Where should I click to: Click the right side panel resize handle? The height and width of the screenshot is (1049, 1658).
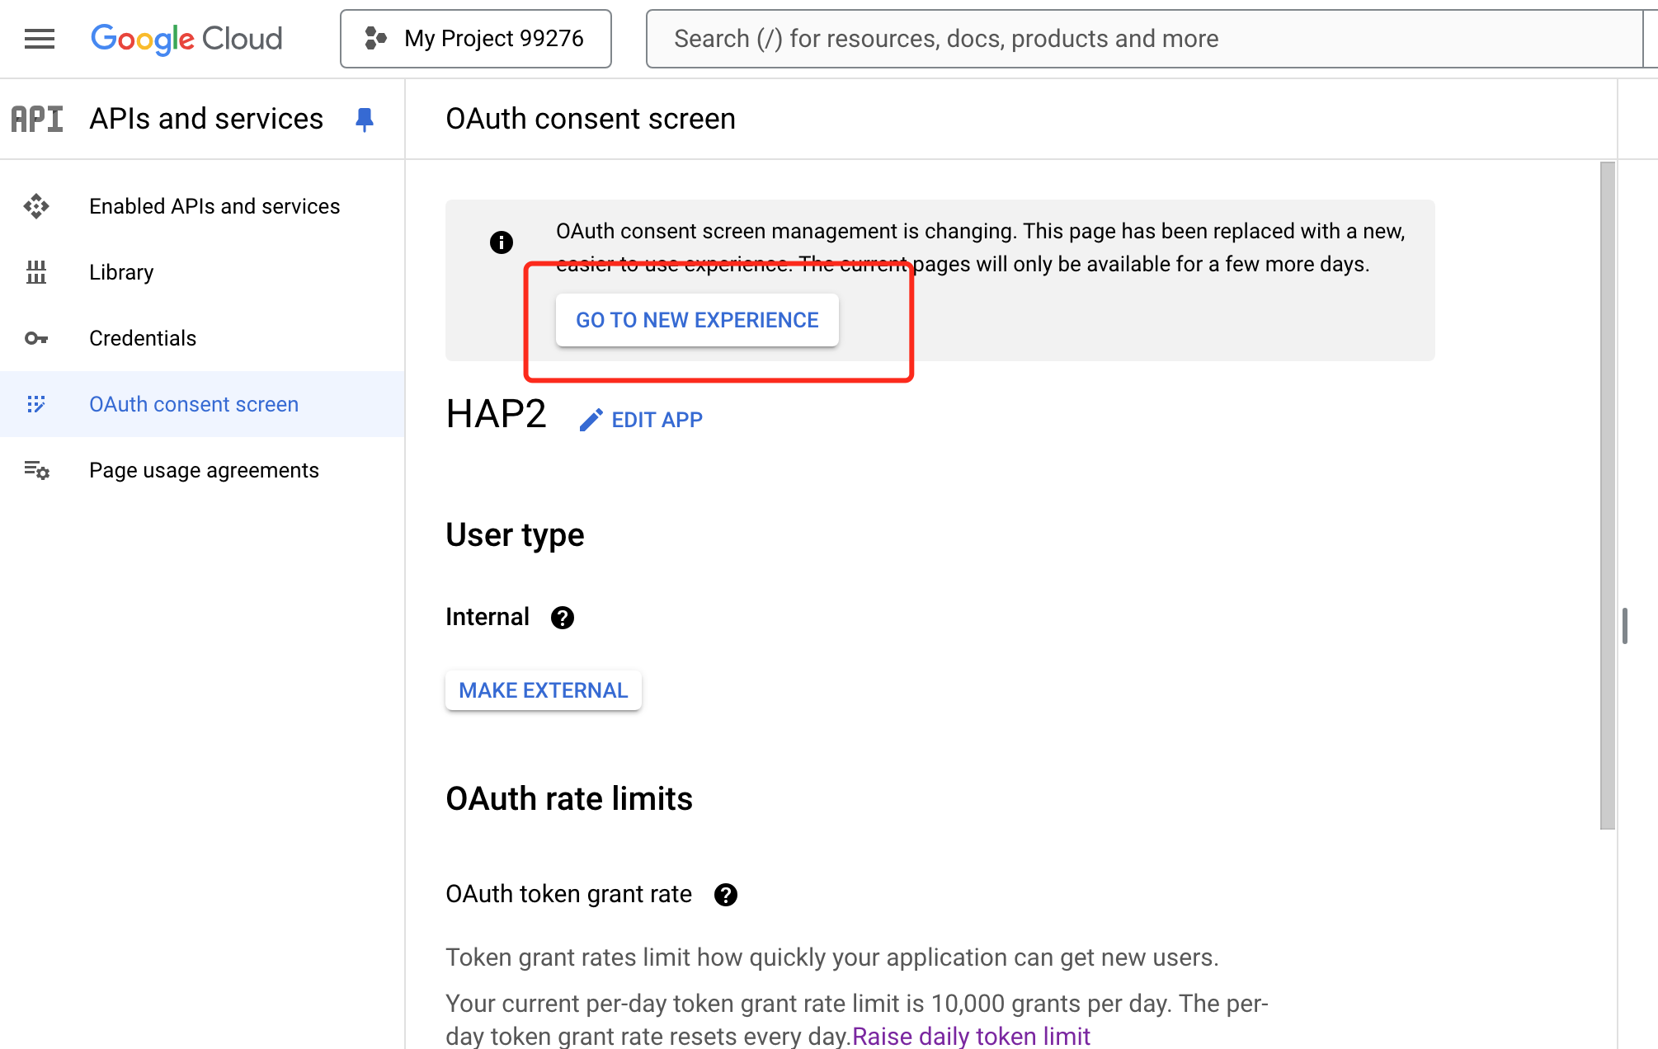pyautogui.click(x=1625, y=626)
